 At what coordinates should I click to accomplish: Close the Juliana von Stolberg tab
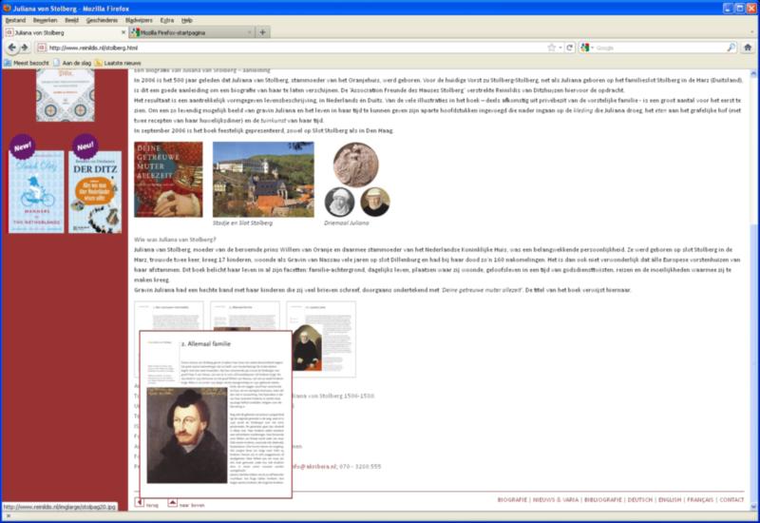[123, 32]
